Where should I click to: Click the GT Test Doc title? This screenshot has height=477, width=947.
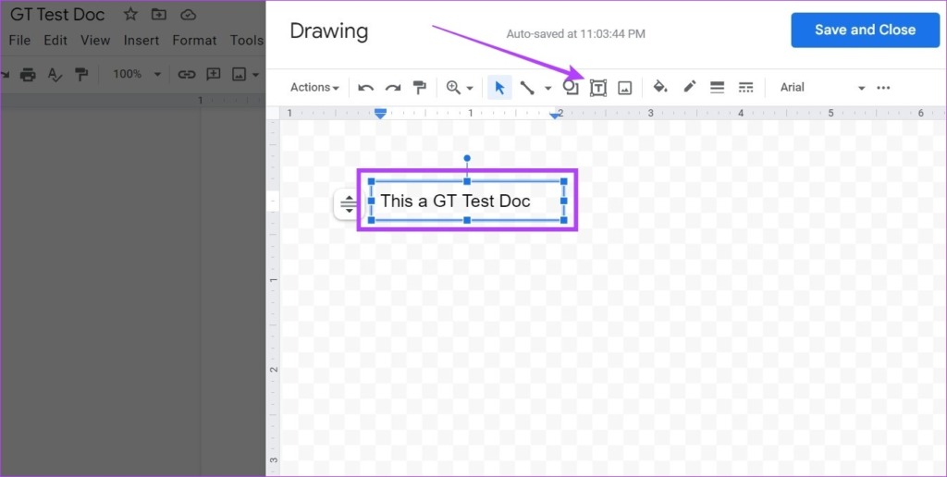pyautogui.click(x=57, y=15)
